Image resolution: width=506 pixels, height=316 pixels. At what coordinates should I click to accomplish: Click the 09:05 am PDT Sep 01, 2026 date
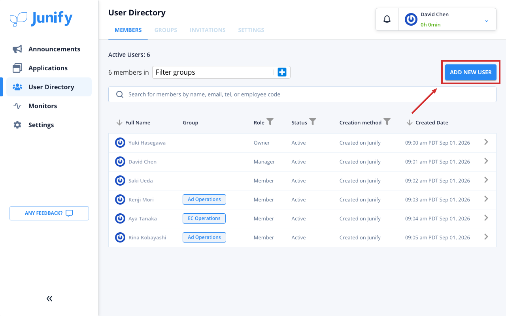coord(438,237)
